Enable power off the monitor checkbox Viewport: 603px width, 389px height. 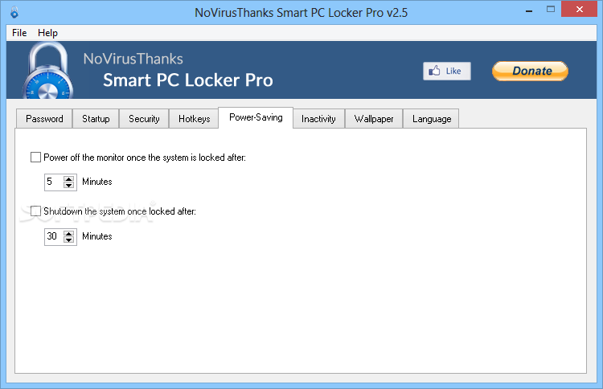(x=35, y=158)
